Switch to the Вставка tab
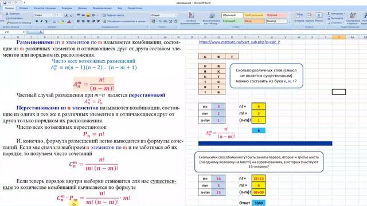 tap(24, 8)
